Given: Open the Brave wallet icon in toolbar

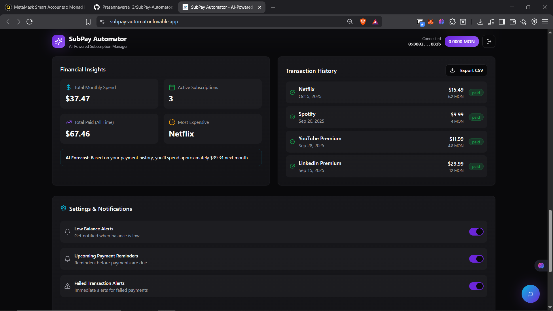Looking at the screenshot, I should pyautogui.click(x=513, y=22).
